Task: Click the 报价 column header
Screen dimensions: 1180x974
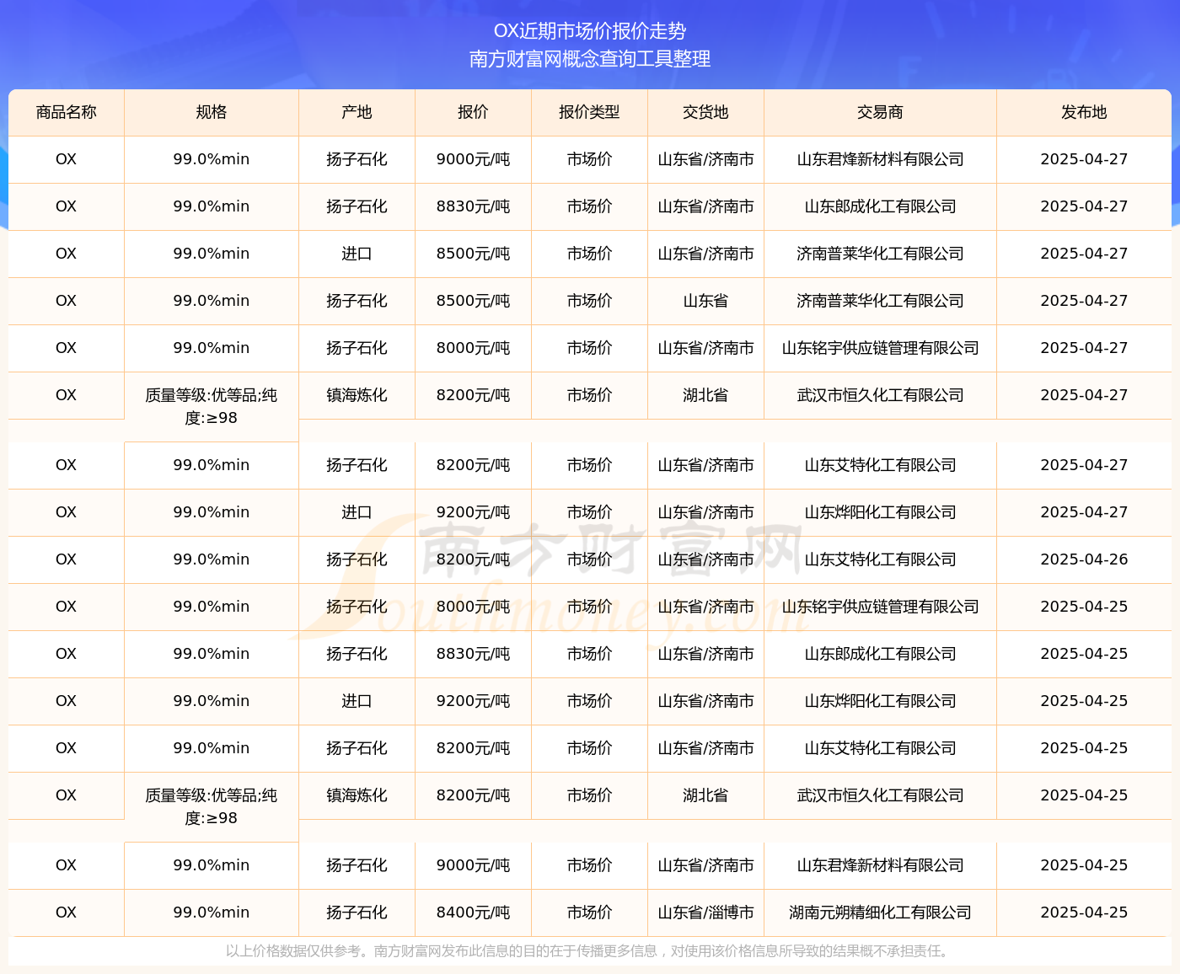Action: click(x=473, y=112)
